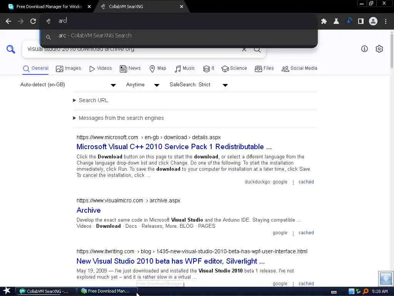Screen dimensions: 394x296
Task: Open the SearXNG info (about) icon
Action: click(x=364, y=49)
